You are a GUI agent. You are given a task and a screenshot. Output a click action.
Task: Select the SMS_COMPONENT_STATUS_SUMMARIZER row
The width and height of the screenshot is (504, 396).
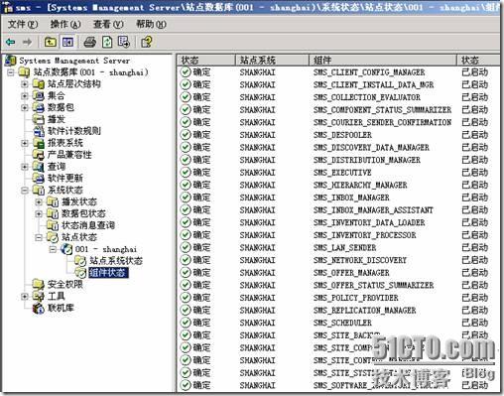[338, 110]
